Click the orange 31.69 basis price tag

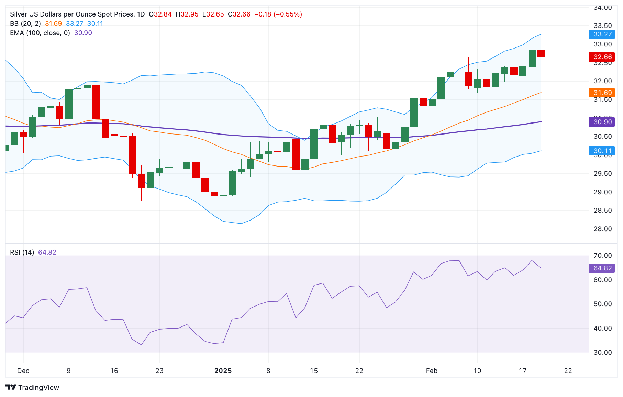pyautogui.click(x=602, y=93)
